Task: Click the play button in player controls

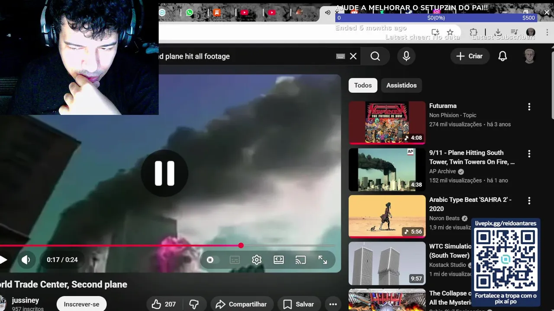Action: click(x=3, y=260)
